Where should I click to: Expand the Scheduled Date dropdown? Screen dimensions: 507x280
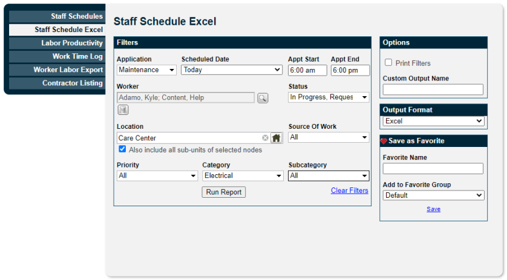pos(232,70)
